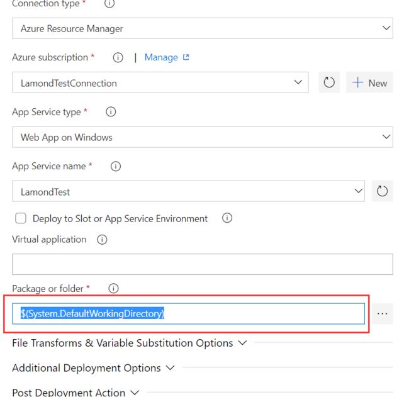The height and width of the screenshot is (397, 409).
Task: Click the App Service type info icon
Action: (x=111, y=112)
